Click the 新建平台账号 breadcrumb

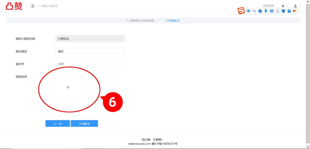coord(49,6)
